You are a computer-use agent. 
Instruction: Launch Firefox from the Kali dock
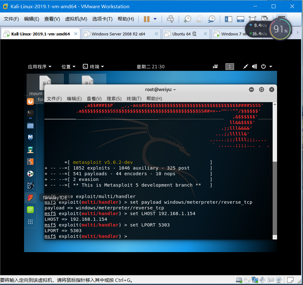(30, 102)
